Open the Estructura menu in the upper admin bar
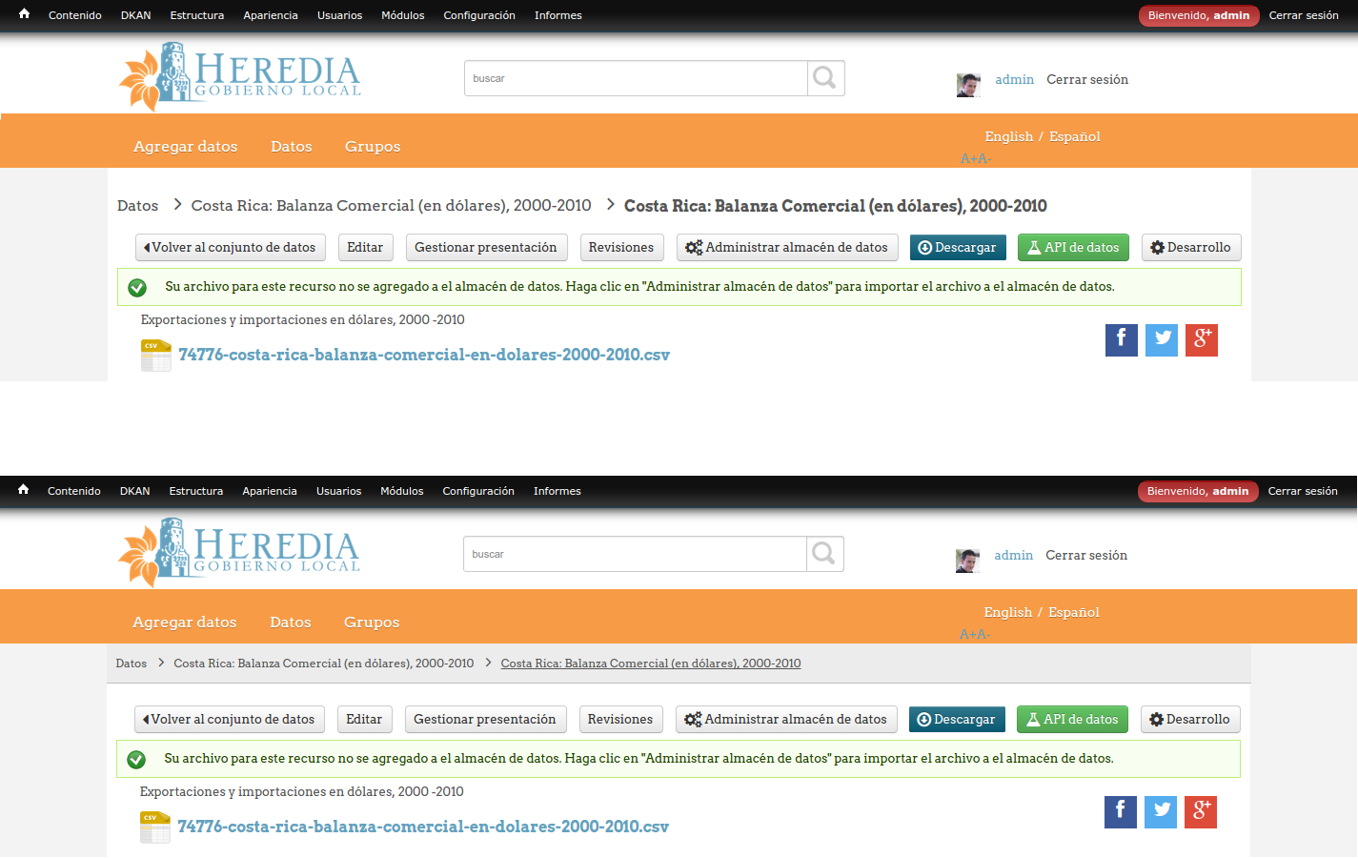 click(x=196, y=15)
